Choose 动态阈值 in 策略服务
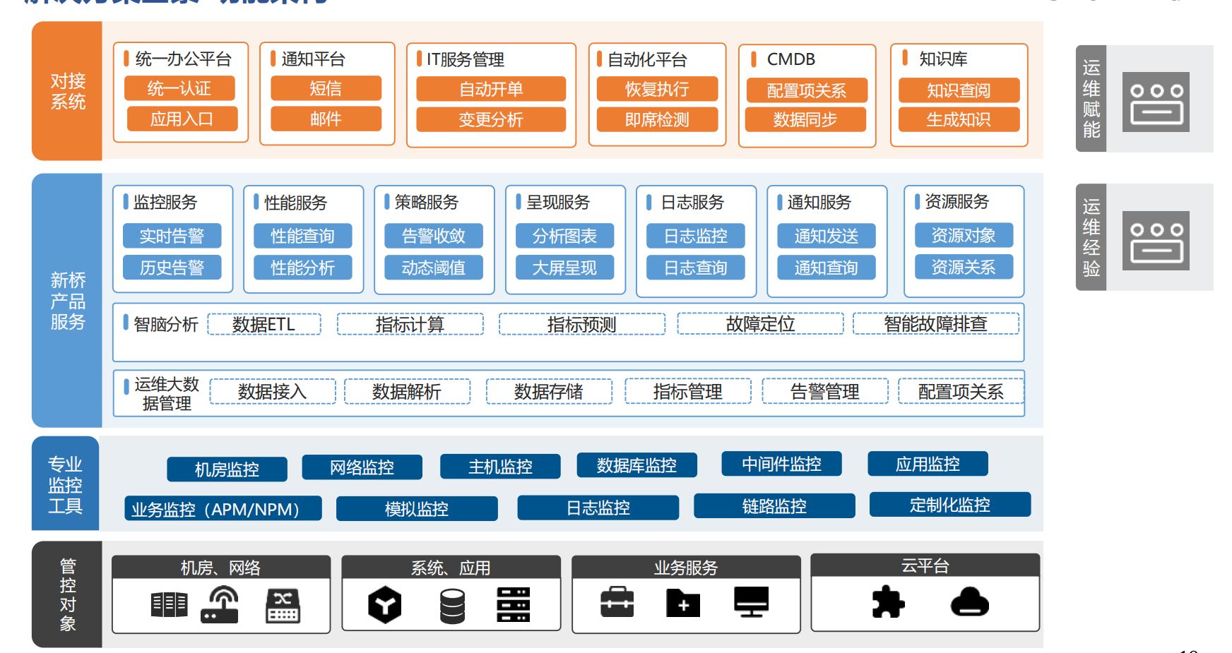This screenshot has width=1232, height=653. pyautogui.click(x=434, y=268)
